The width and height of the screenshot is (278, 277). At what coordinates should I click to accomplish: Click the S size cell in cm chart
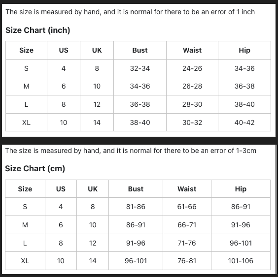[25, 207]
